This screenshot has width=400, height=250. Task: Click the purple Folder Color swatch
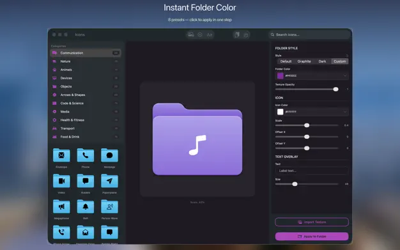[281, 75]
